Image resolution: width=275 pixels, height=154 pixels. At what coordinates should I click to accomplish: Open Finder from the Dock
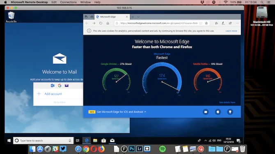click(32, 149)
